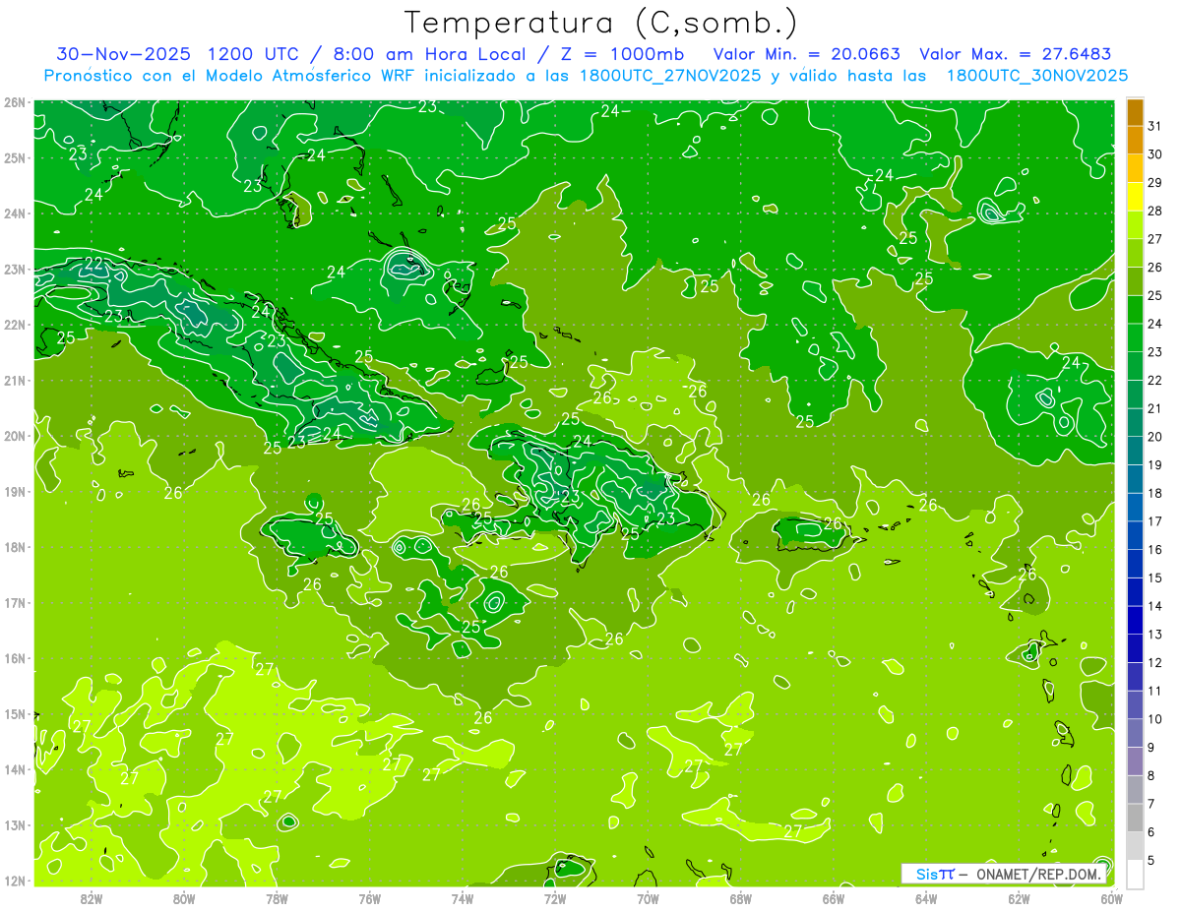Viewport: 1181px width, 912px height.
Task: Click the 14N latitude axis label
Action: click(x=15, y=769)
